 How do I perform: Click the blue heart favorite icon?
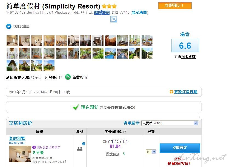tap(9, 26)
